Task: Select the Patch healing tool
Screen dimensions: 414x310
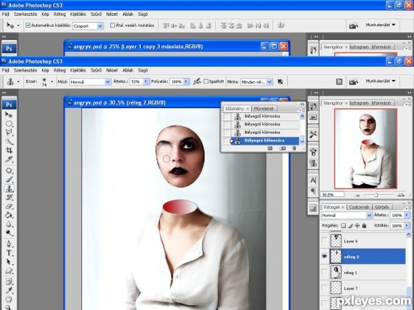Action: click(x=9, y=171)
